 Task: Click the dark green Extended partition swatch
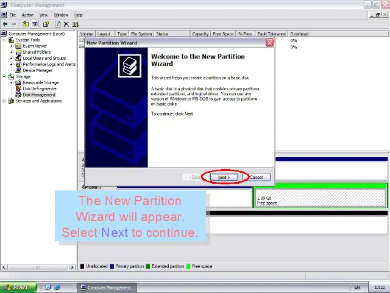(148, 266)
